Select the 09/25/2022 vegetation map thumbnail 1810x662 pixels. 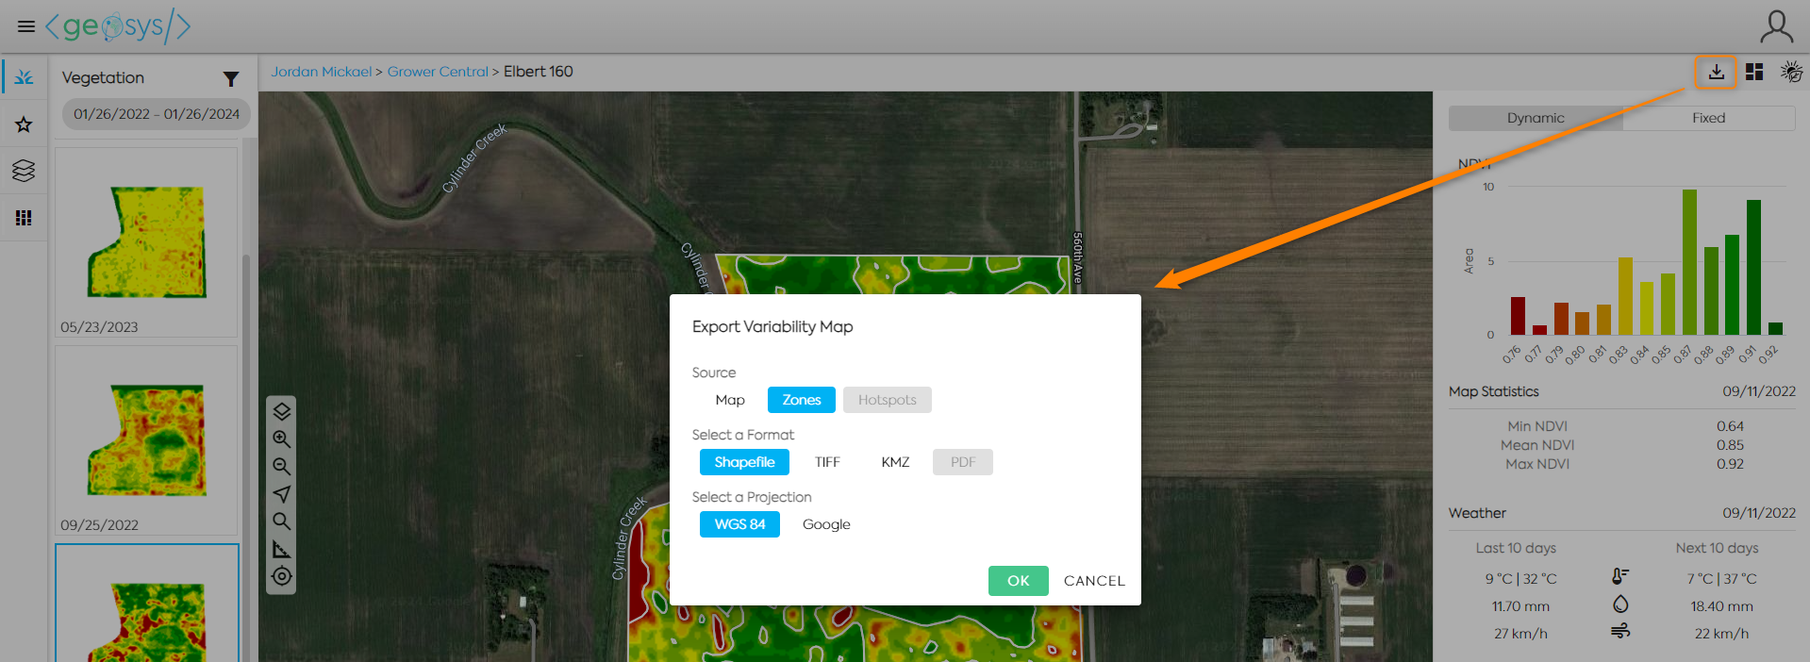tap(146, 440)
